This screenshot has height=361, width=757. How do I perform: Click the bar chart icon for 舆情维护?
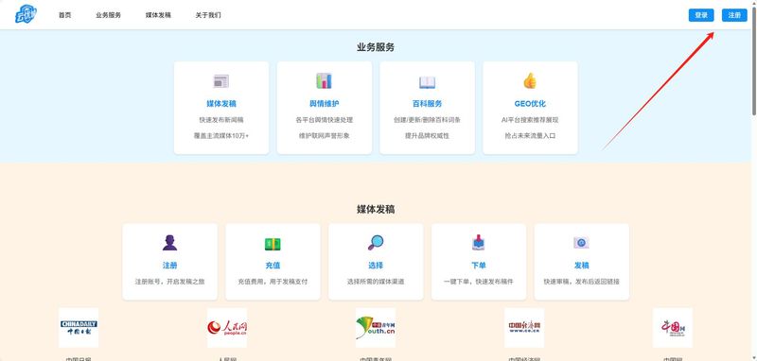tap(324, 81)
